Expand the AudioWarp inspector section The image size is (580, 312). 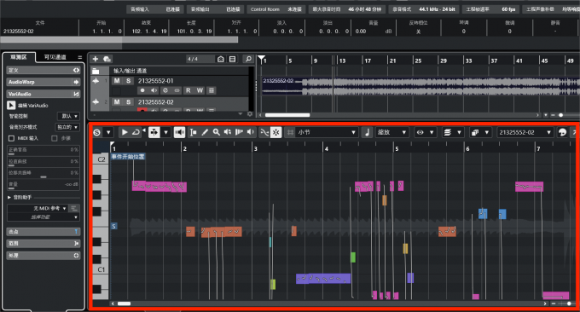(43, 82)
